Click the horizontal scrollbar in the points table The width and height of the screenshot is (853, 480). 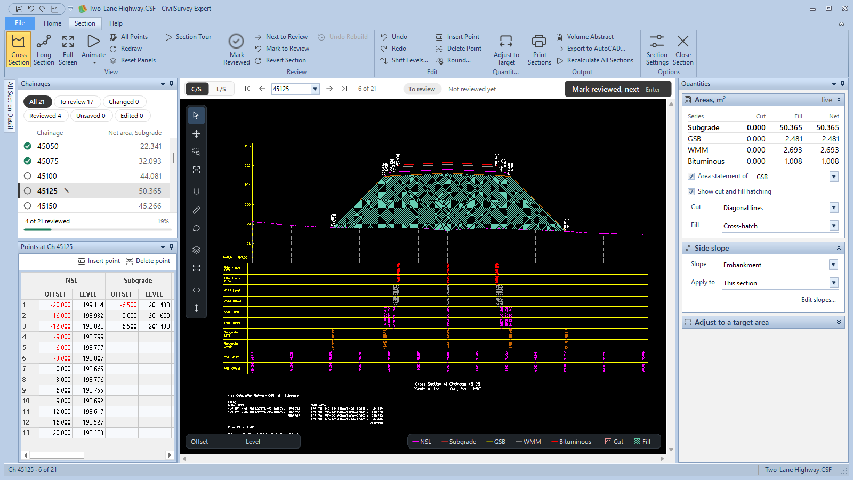point(98,455)
